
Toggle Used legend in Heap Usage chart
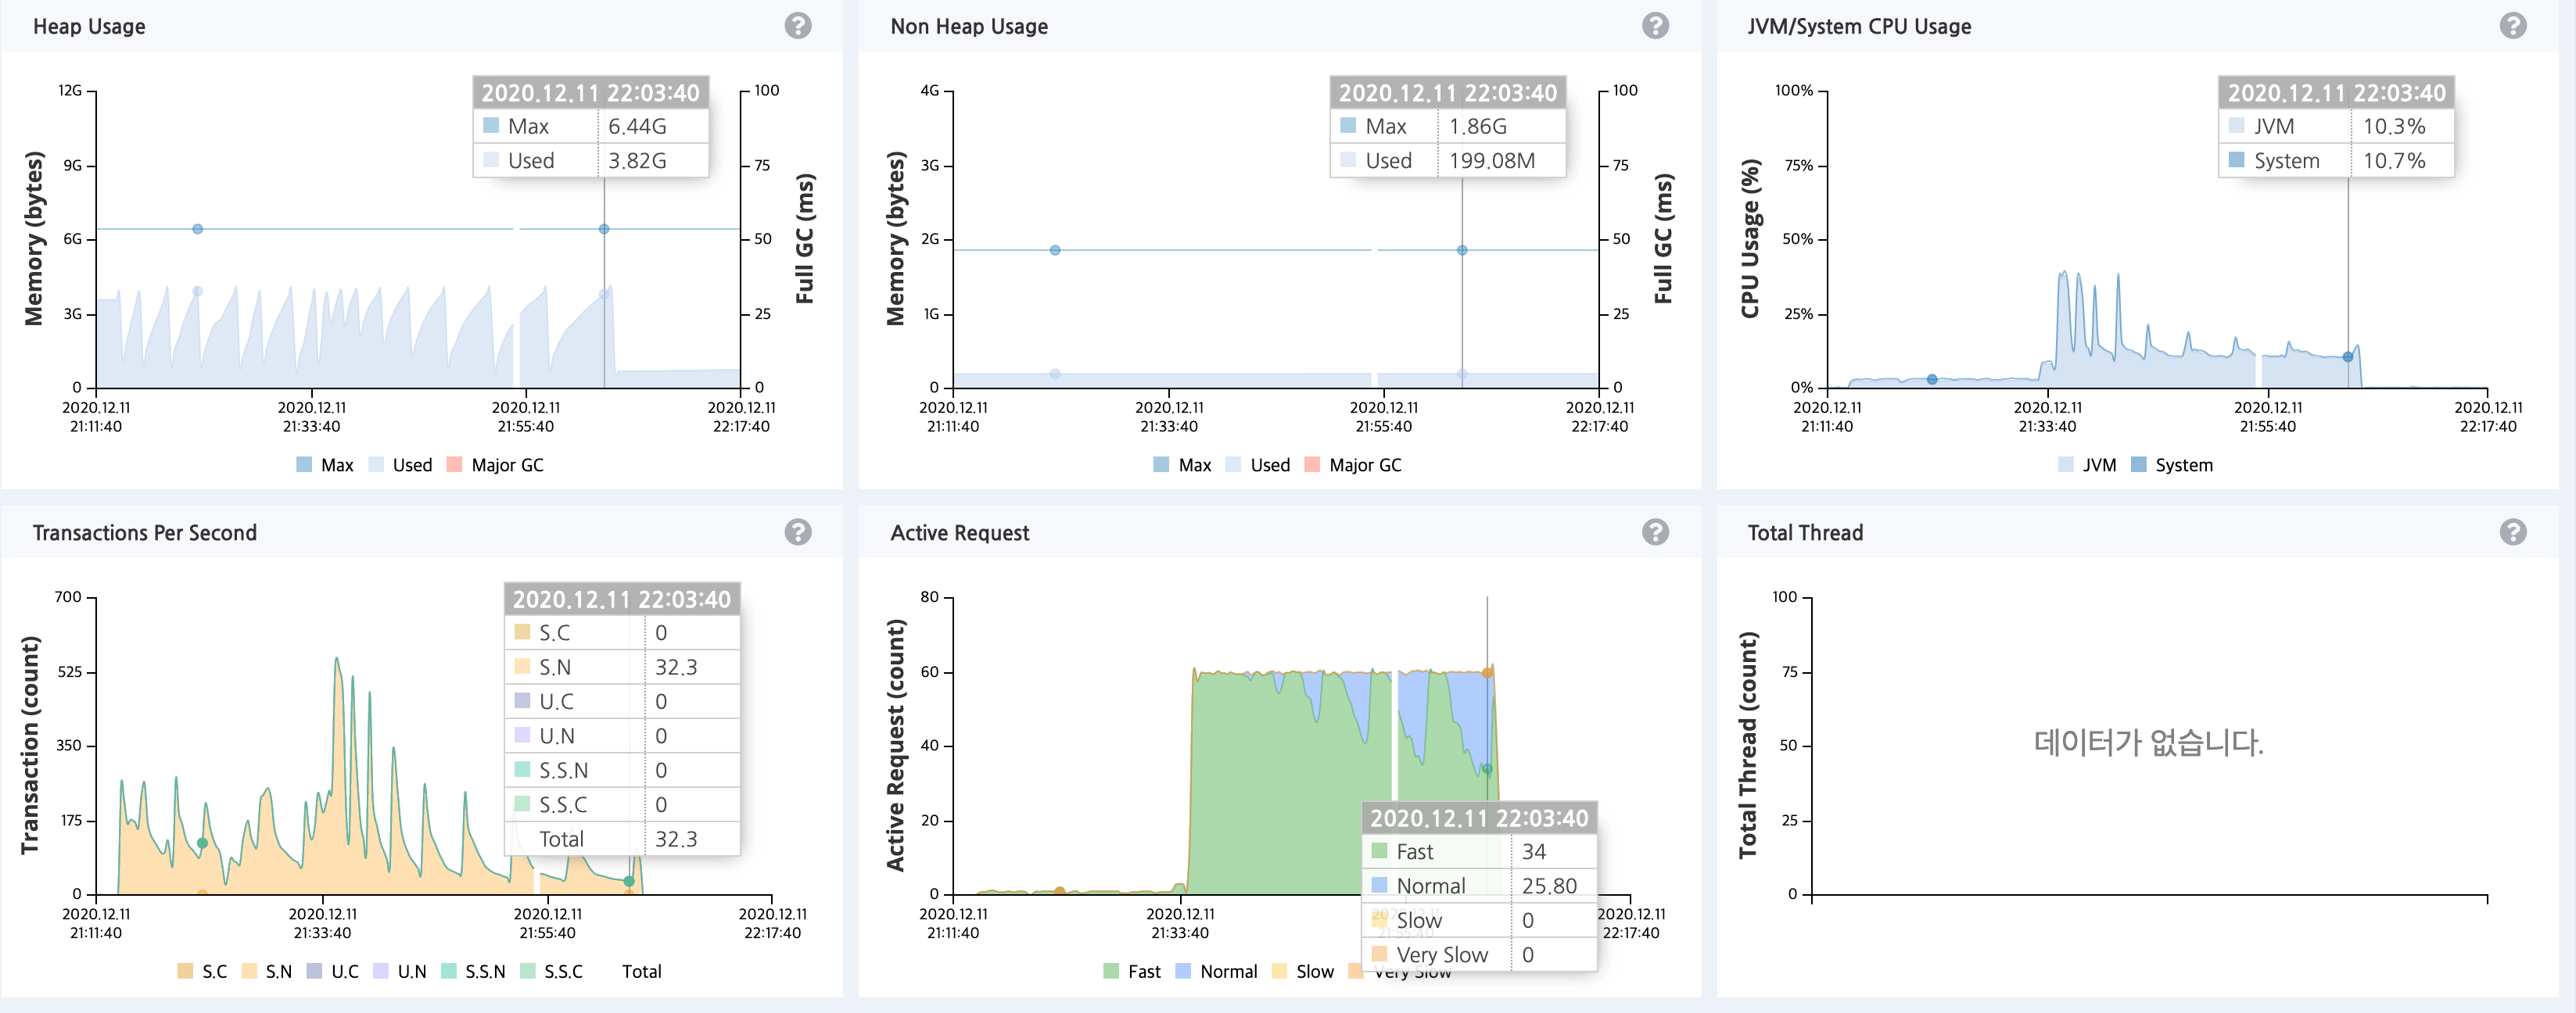pyautogui.click(x=411, y=466)
